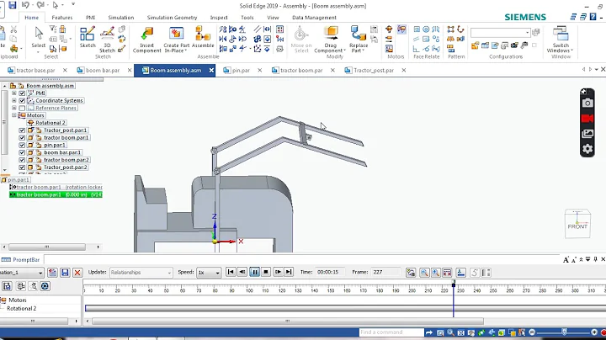Expand the Reference Planes node
The image size is (606, 340).
click(x=14, y=109)
